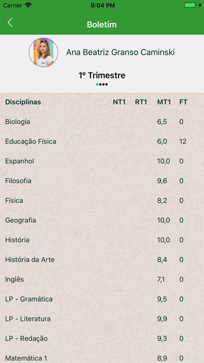Select the last trimester page dot
Image resolution: width=204 pixels, height=363 pixels.
pos(106,84)
